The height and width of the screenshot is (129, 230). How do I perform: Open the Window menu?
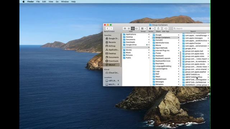[65, 1]
